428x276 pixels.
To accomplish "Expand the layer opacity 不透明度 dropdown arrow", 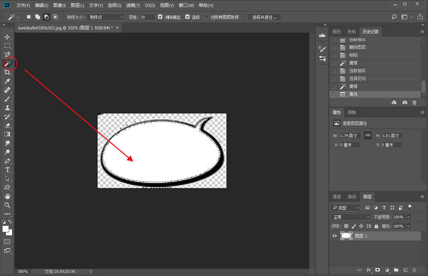I will pyautogui.click(x=406, y=217).
